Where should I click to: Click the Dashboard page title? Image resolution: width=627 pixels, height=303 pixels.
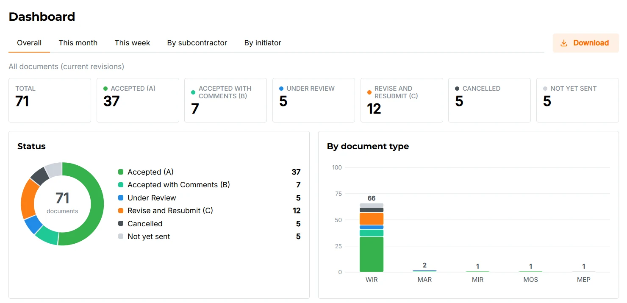click(42, 17)
